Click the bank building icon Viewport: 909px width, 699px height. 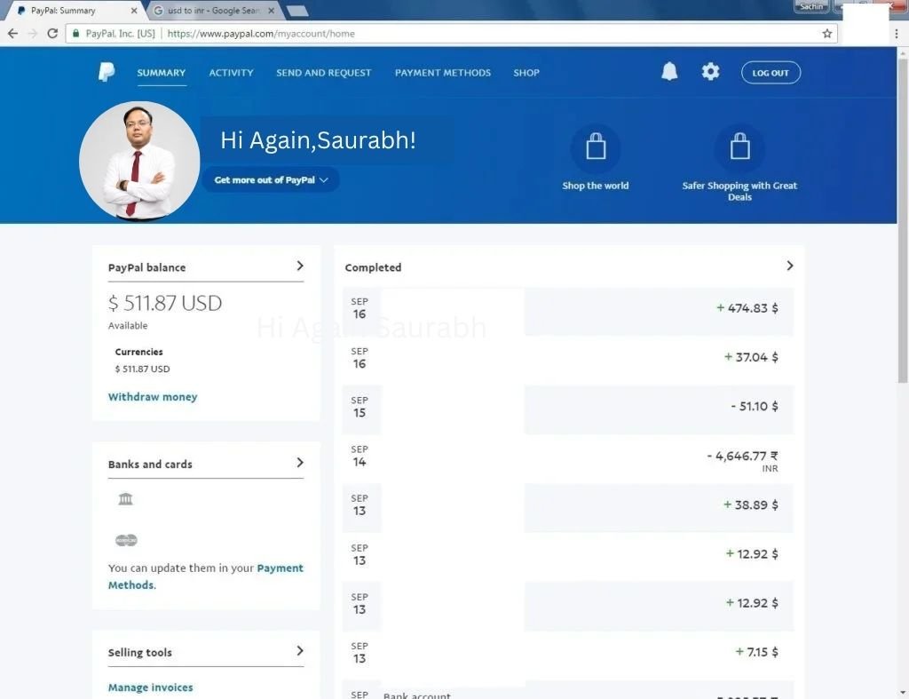coord(126,499)
